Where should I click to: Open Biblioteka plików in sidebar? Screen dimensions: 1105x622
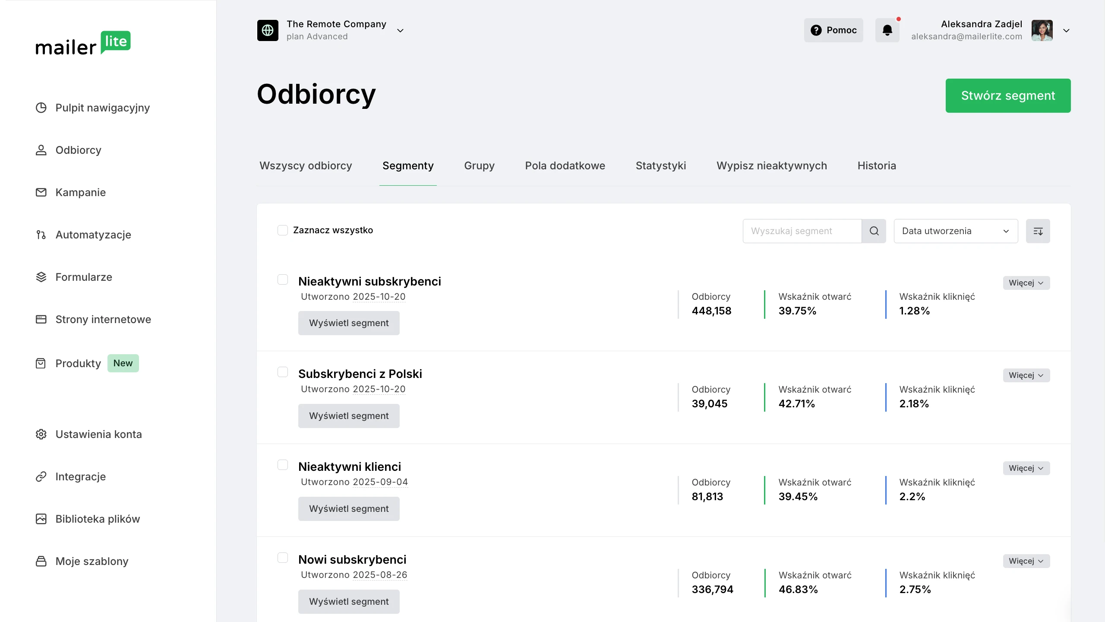(x=98, y=519)
